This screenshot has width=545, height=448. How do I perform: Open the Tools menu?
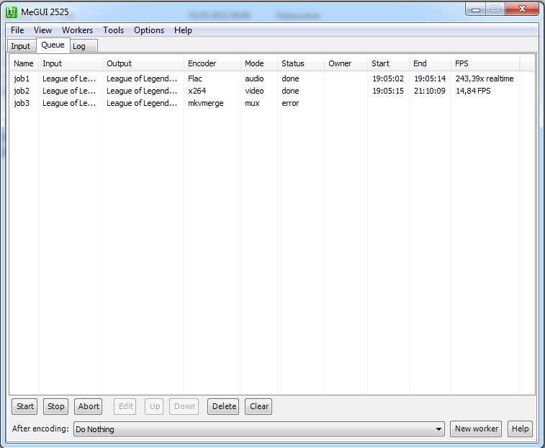113,30
